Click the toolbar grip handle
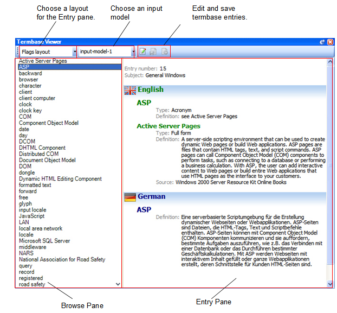Image resolution: width=337 pixels, height=313 pixels. pos(18,52)
